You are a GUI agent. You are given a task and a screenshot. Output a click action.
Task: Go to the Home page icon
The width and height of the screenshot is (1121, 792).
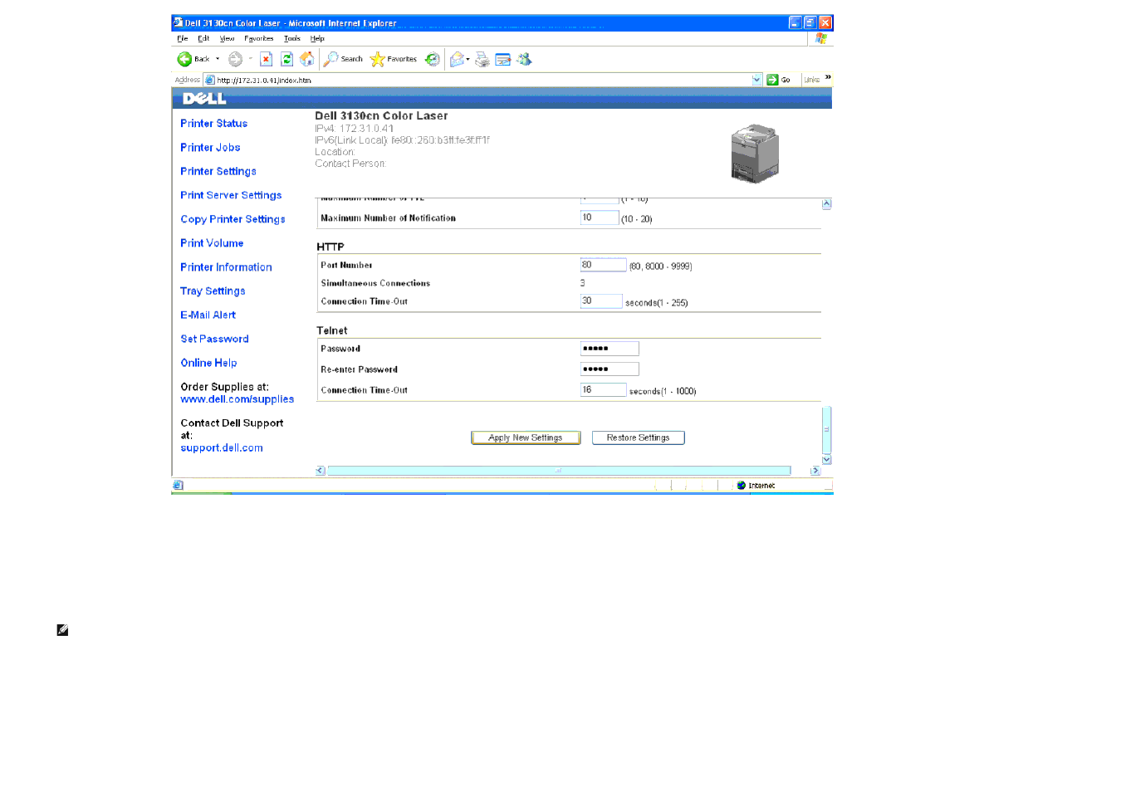306,59
